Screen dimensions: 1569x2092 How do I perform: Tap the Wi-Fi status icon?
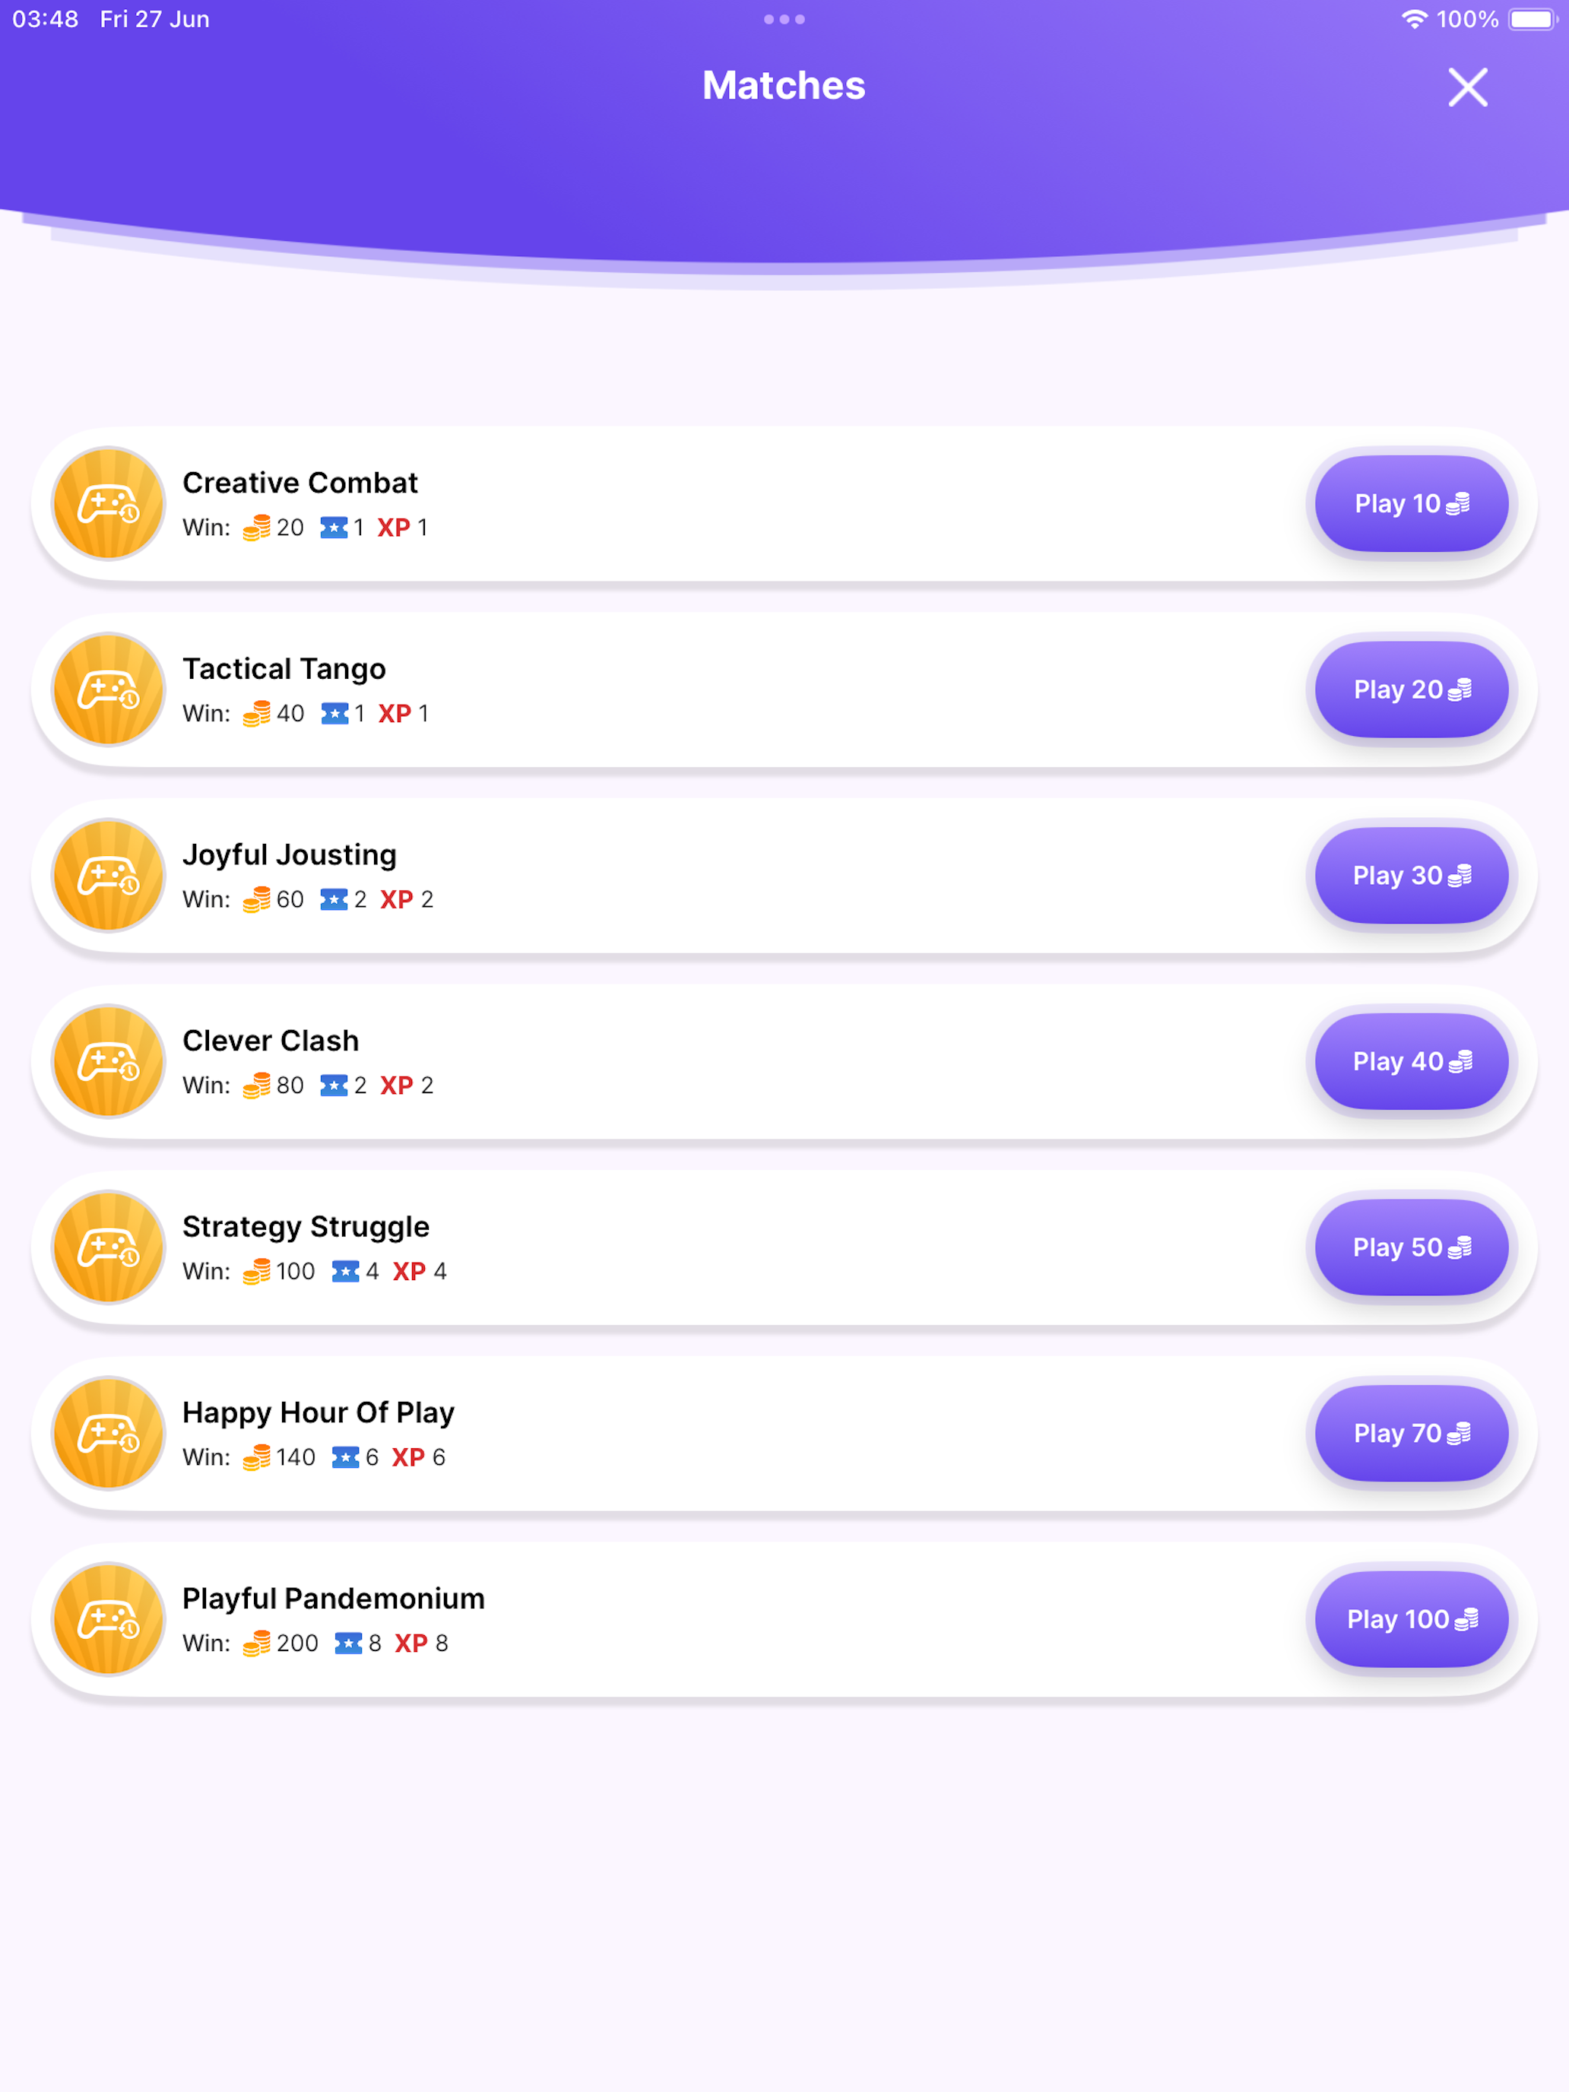1414,19
